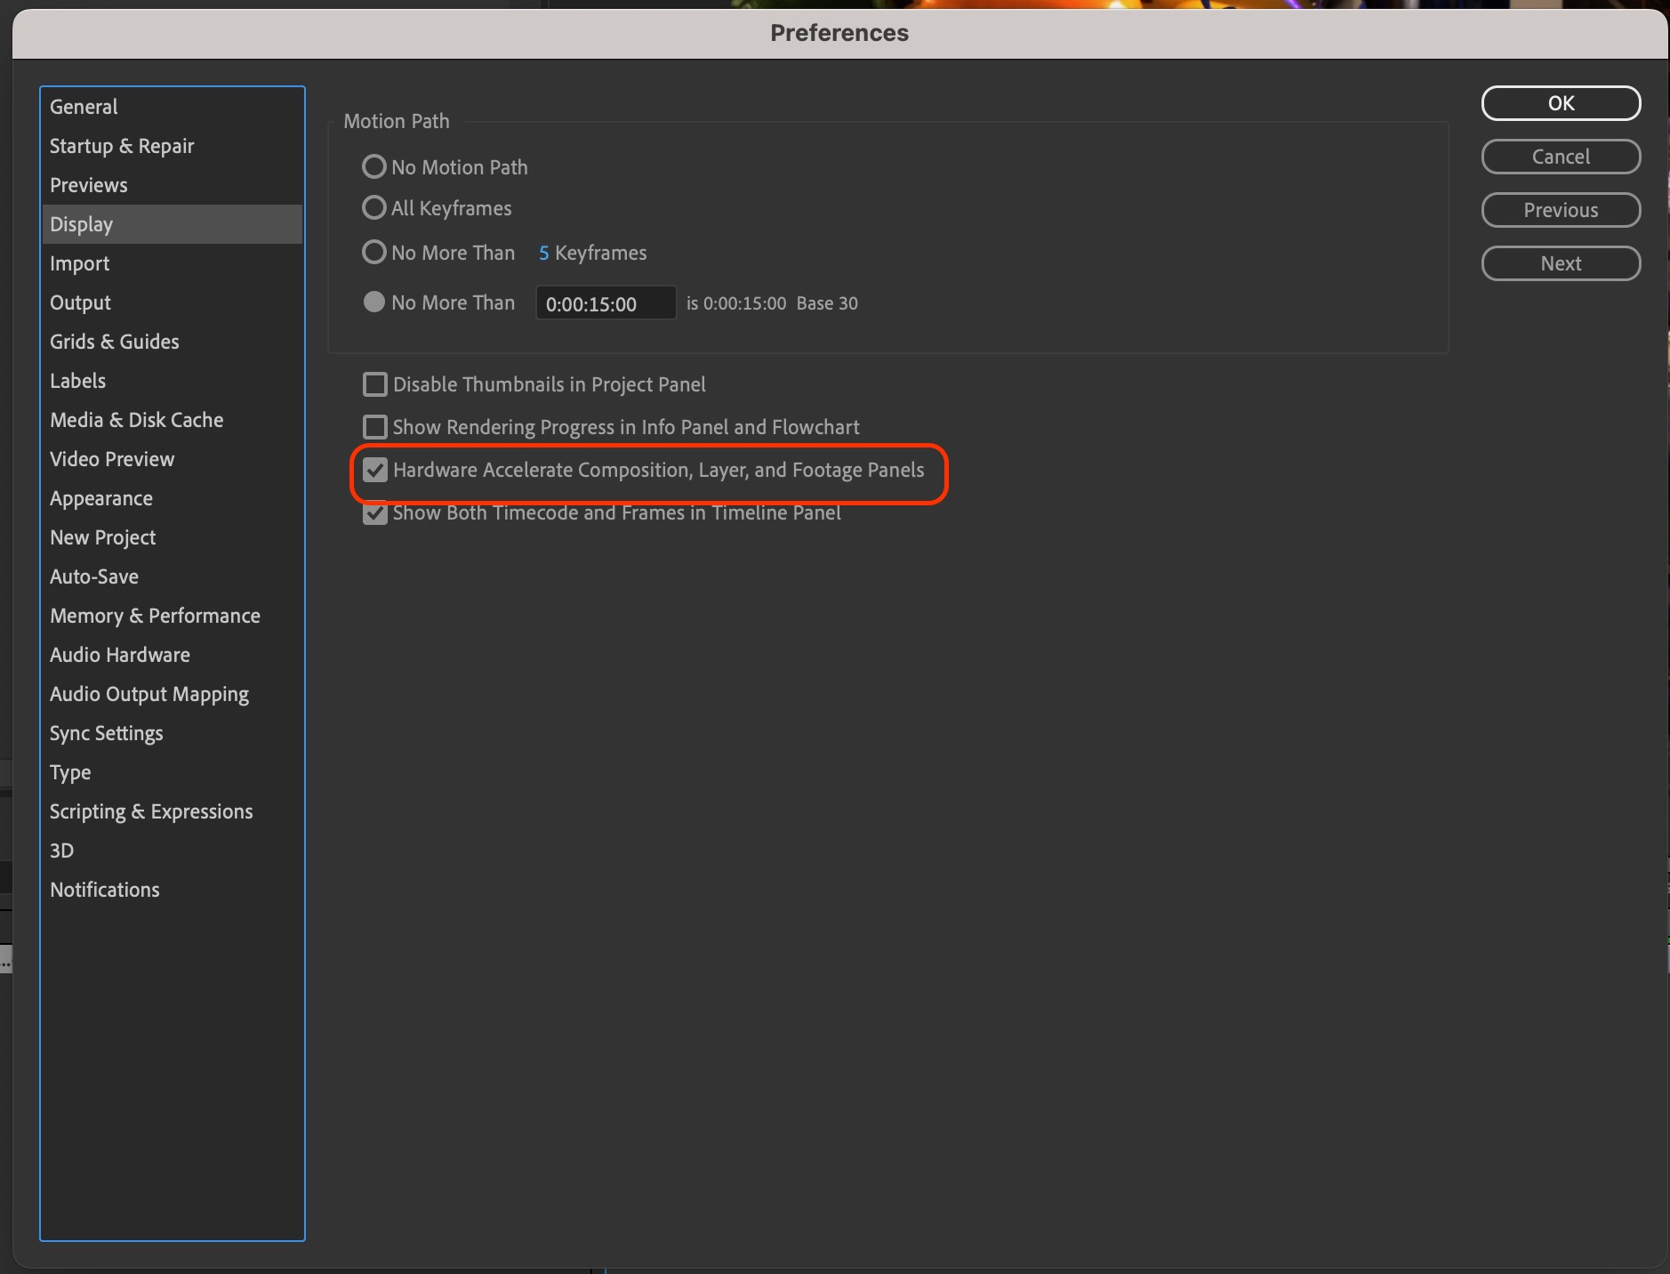Advance to Next preferences page

coord(1560,263)
